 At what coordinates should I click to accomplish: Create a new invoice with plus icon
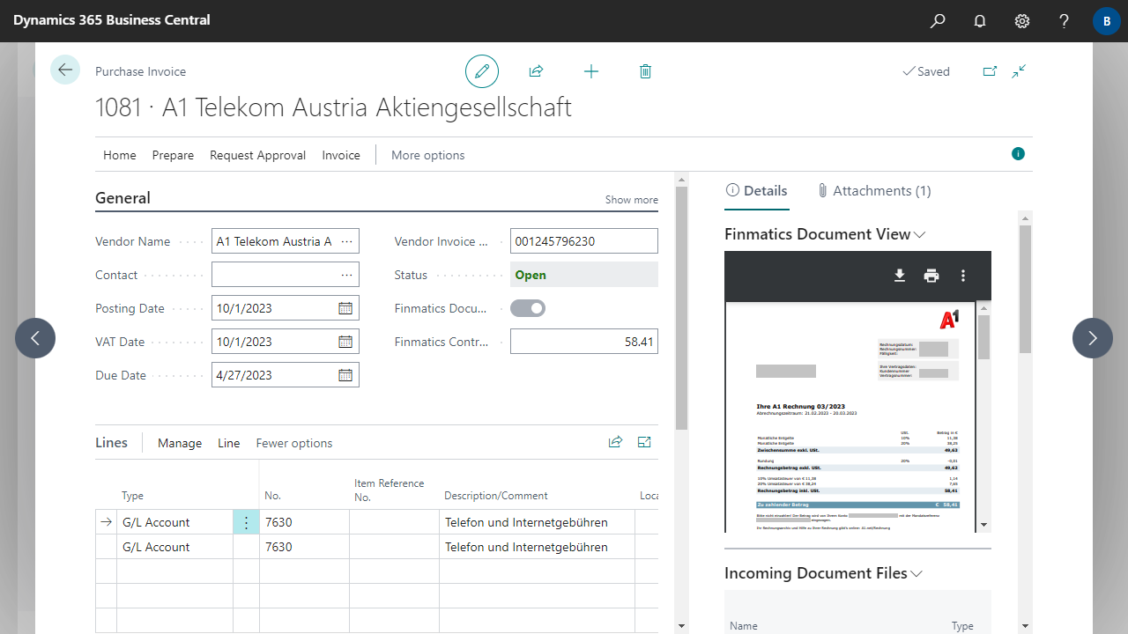[591, 71]
